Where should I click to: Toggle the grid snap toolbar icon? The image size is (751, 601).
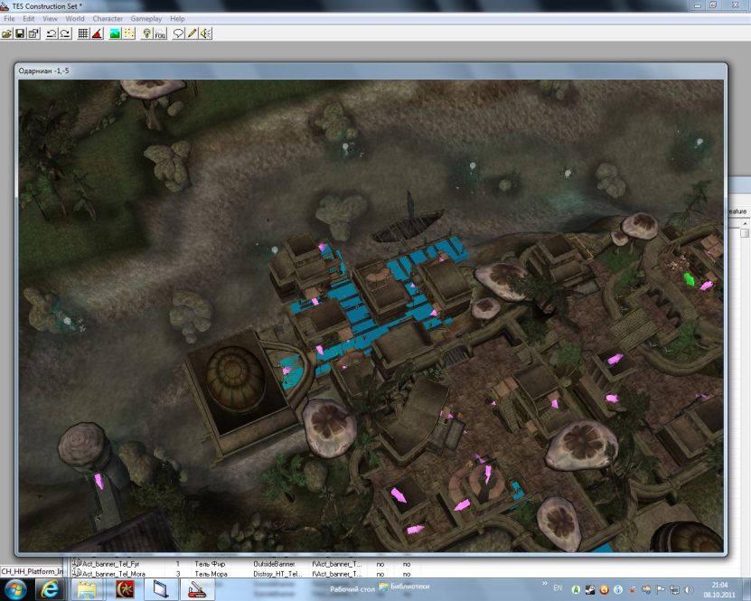click(83, 33)
